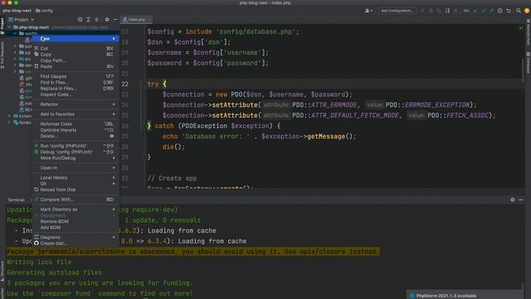
Task: Click Git push arrow icon
Action: coord(492,11)
